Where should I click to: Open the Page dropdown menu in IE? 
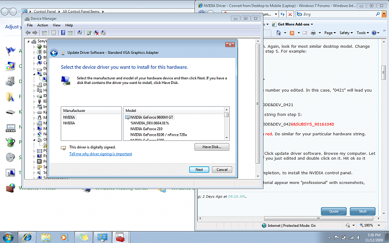coord(330,33)
